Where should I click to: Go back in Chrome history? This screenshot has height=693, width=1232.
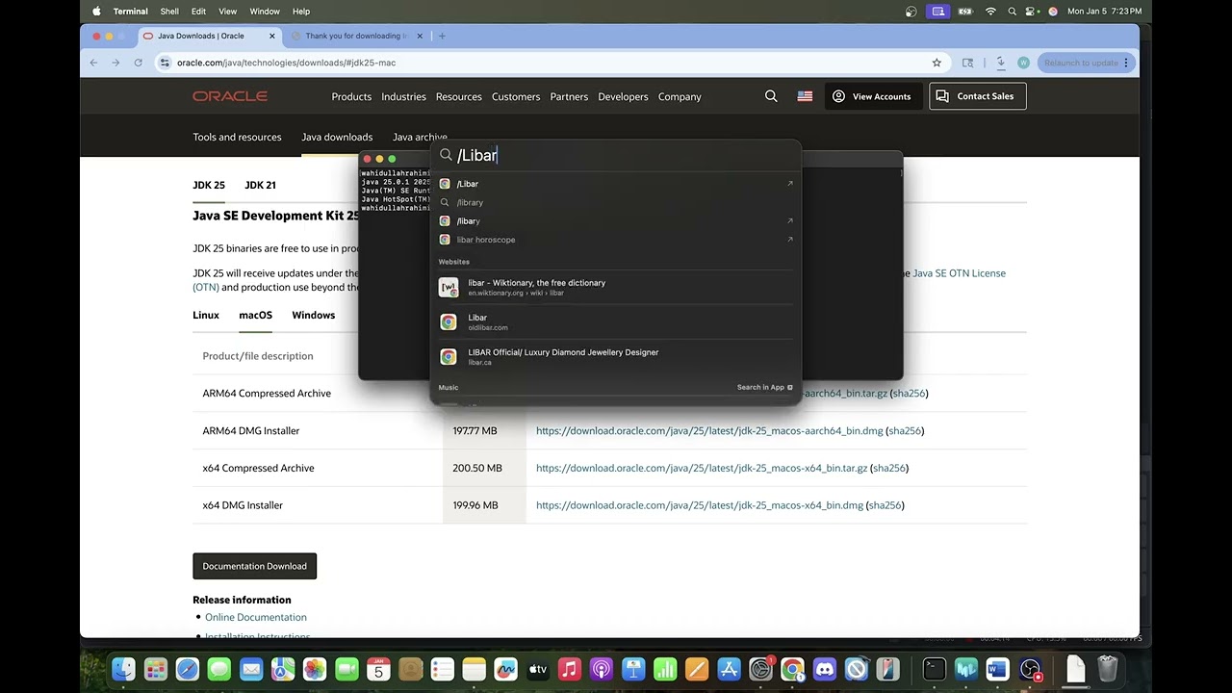tap(93, 63)
